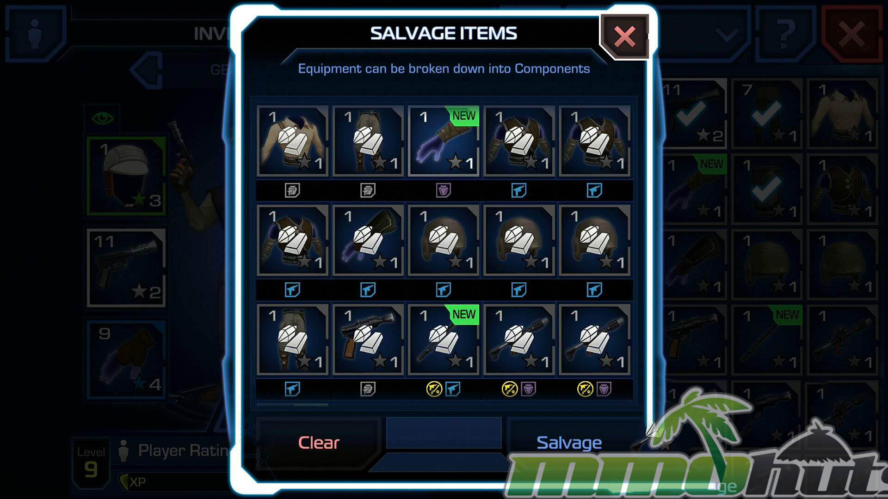Click the Clear button

tap(319, 443)
